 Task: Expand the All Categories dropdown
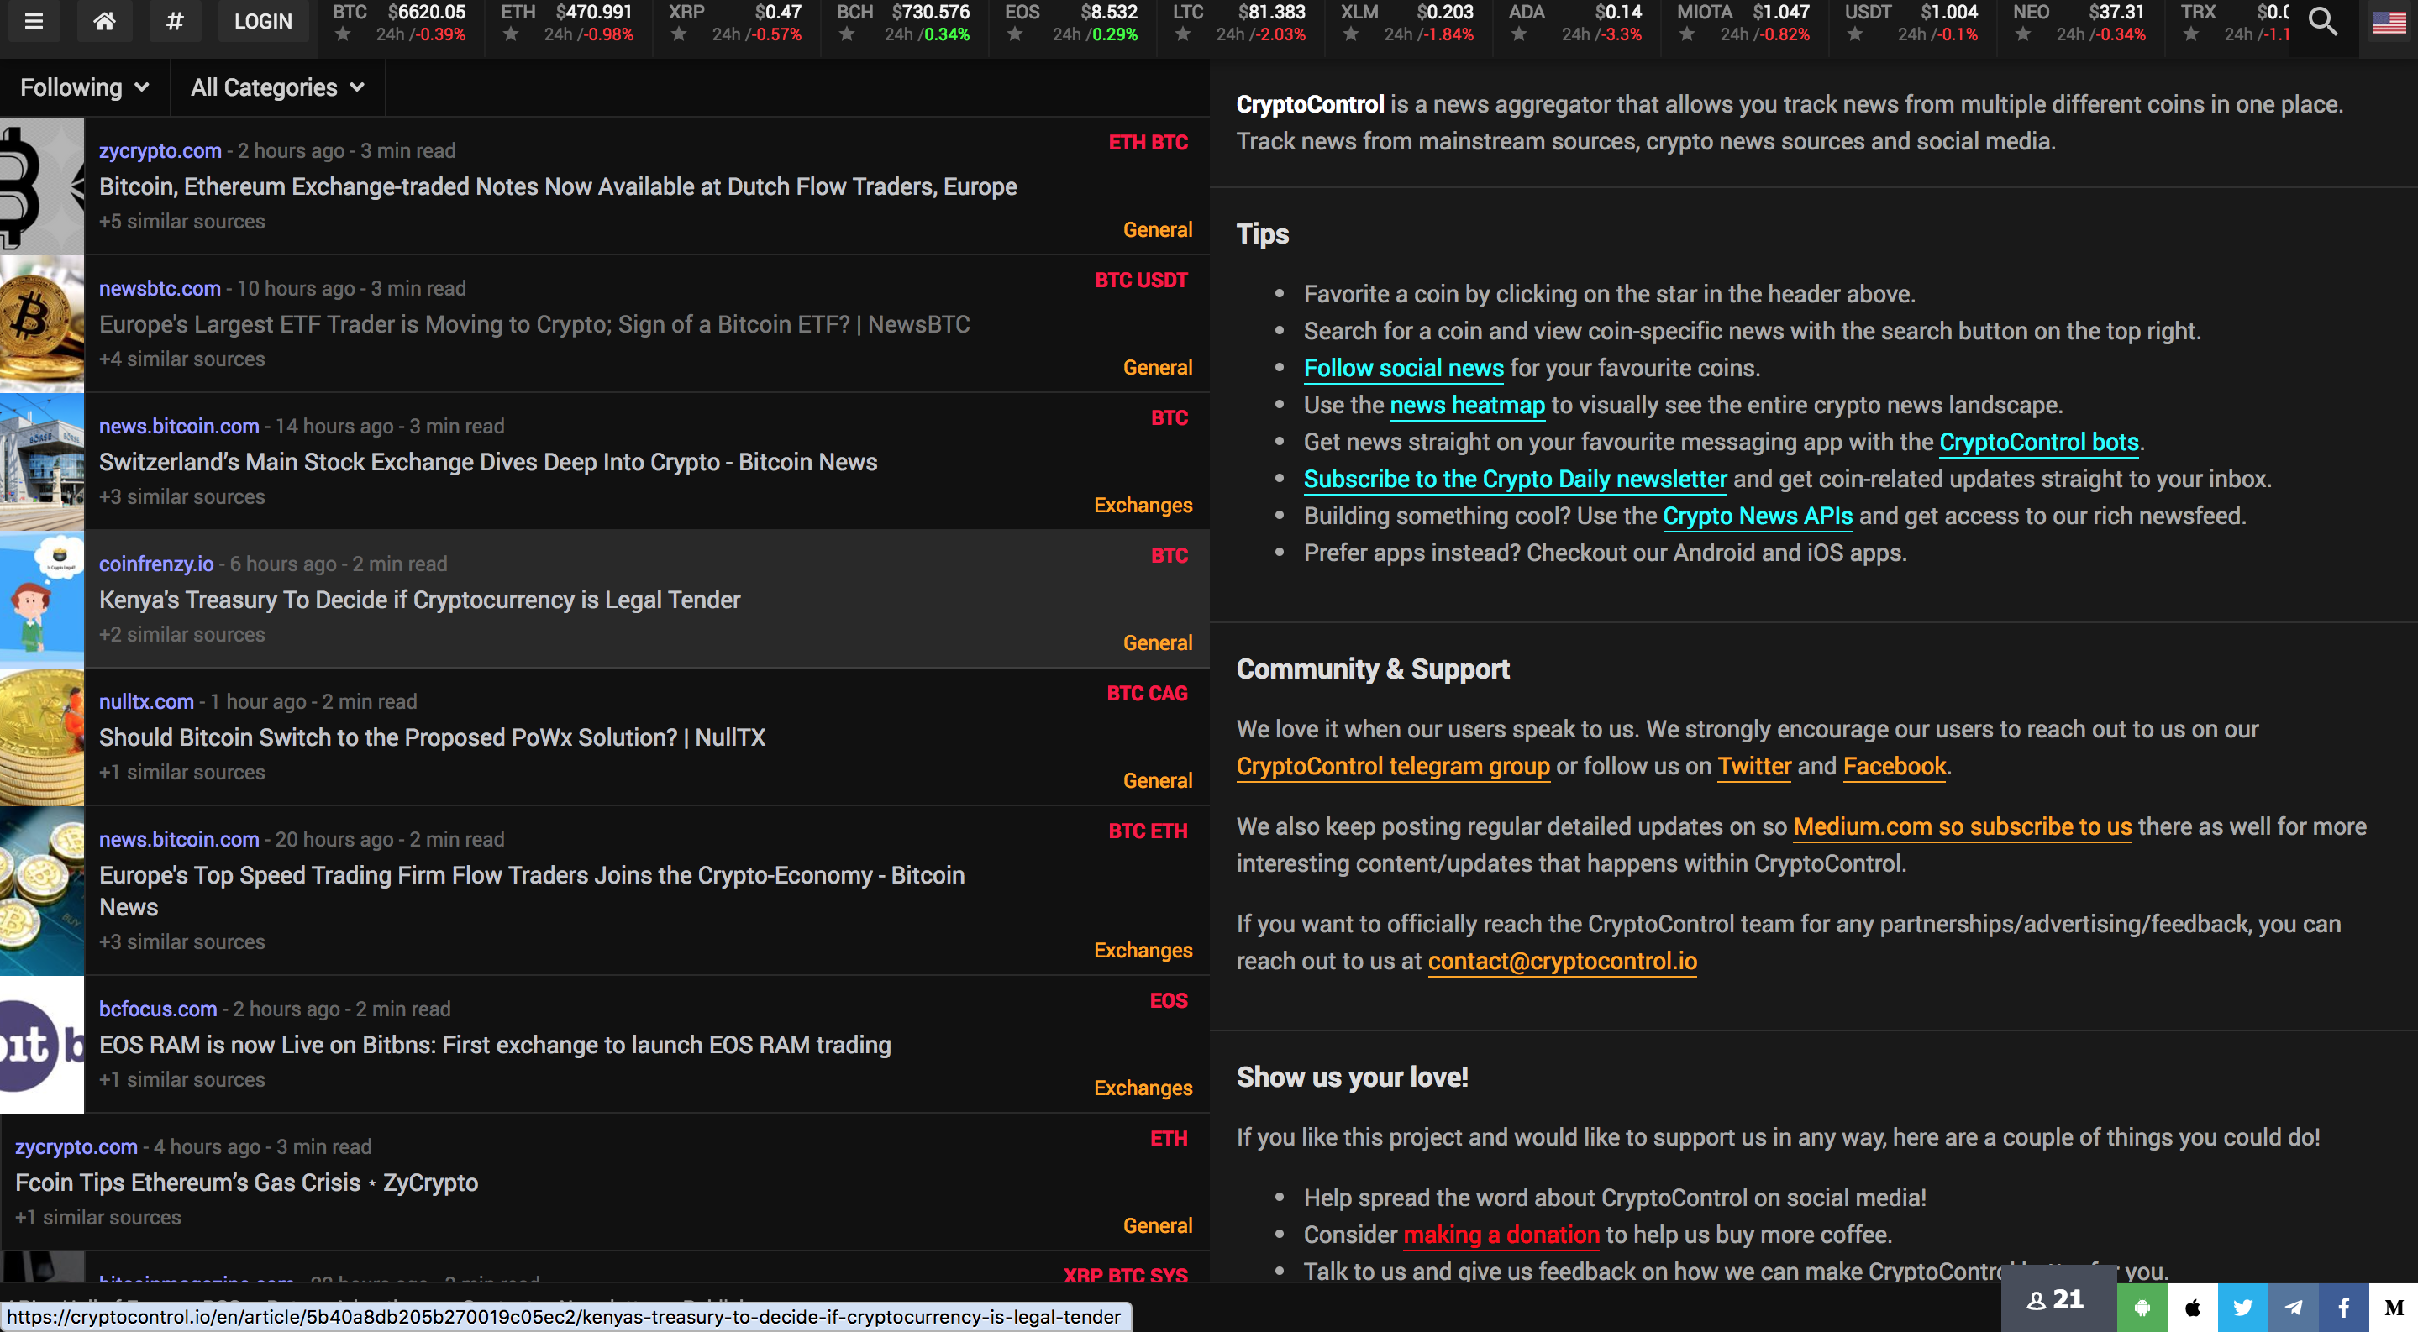pos(277,87)
